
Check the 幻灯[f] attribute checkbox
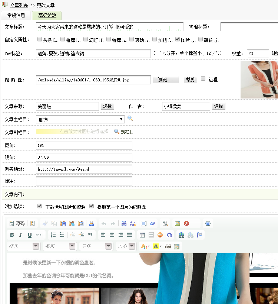86,39
